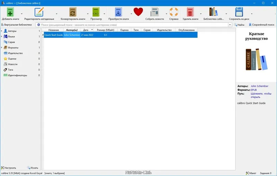
Task: Click the book cover thumbnail in details panel
Action: [256, 55]
